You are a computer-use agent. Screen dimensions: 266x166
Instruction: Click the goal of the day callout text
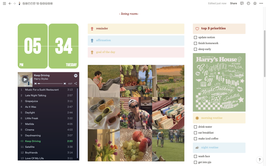pyautogui.click(x=106, y=52)
